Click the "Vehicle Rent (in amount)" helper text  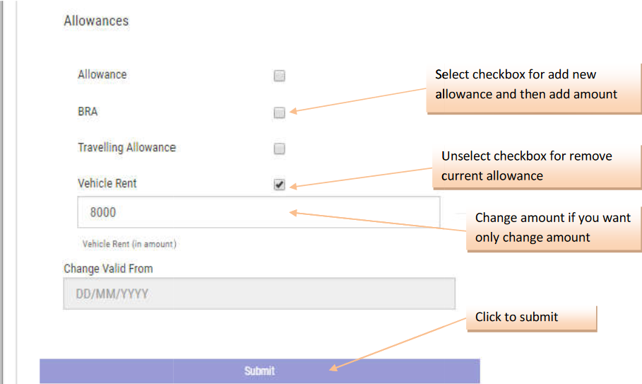coord(129,244)
